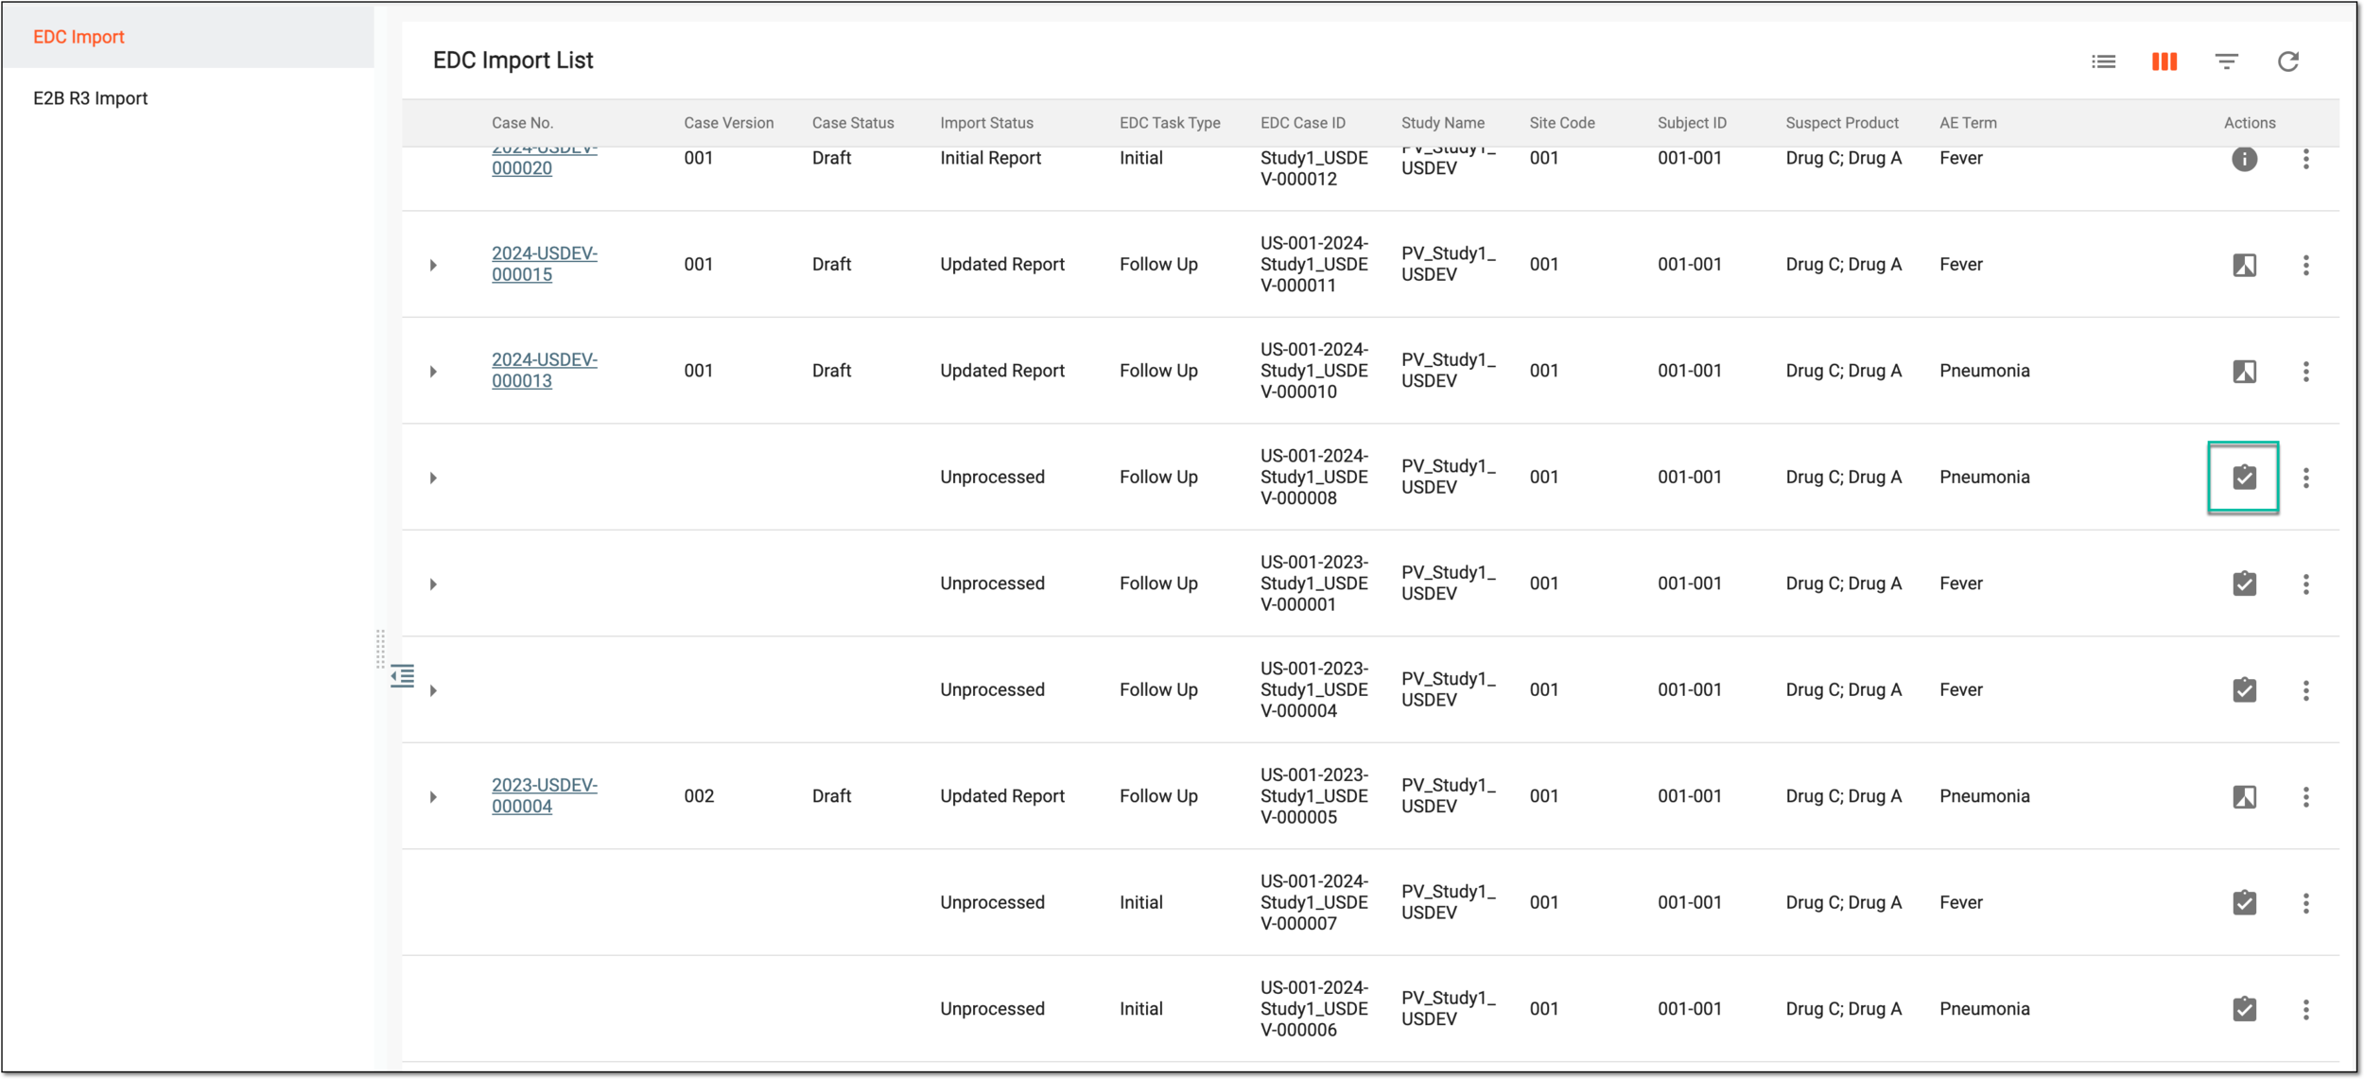Open more options for V-000004 row
This screenshot has height=1079, width=2364.
[2305, 690]
